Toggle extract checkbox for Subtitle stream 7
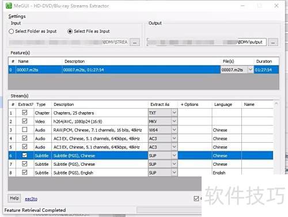The image size is (288, 217). tap(25, 164)
